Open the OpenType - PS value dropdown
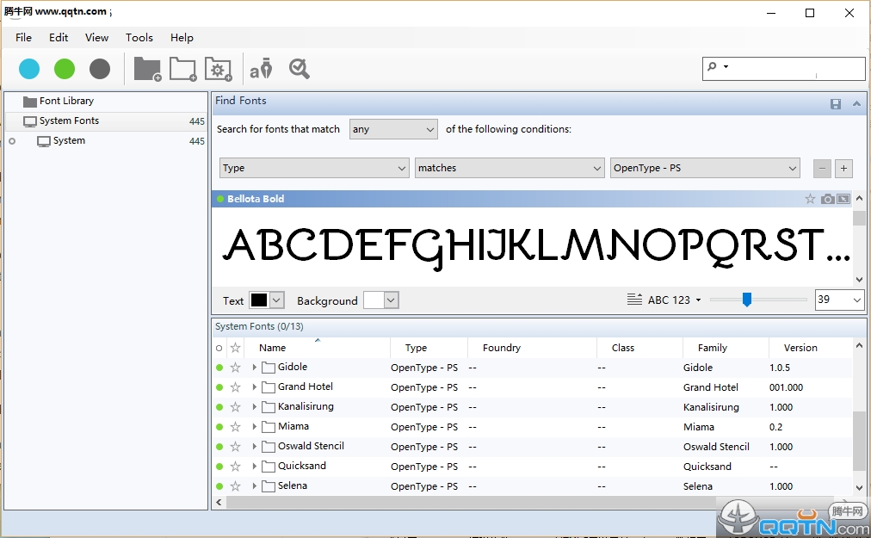This screenshot has width=871, height=538. tap(705, 168)
